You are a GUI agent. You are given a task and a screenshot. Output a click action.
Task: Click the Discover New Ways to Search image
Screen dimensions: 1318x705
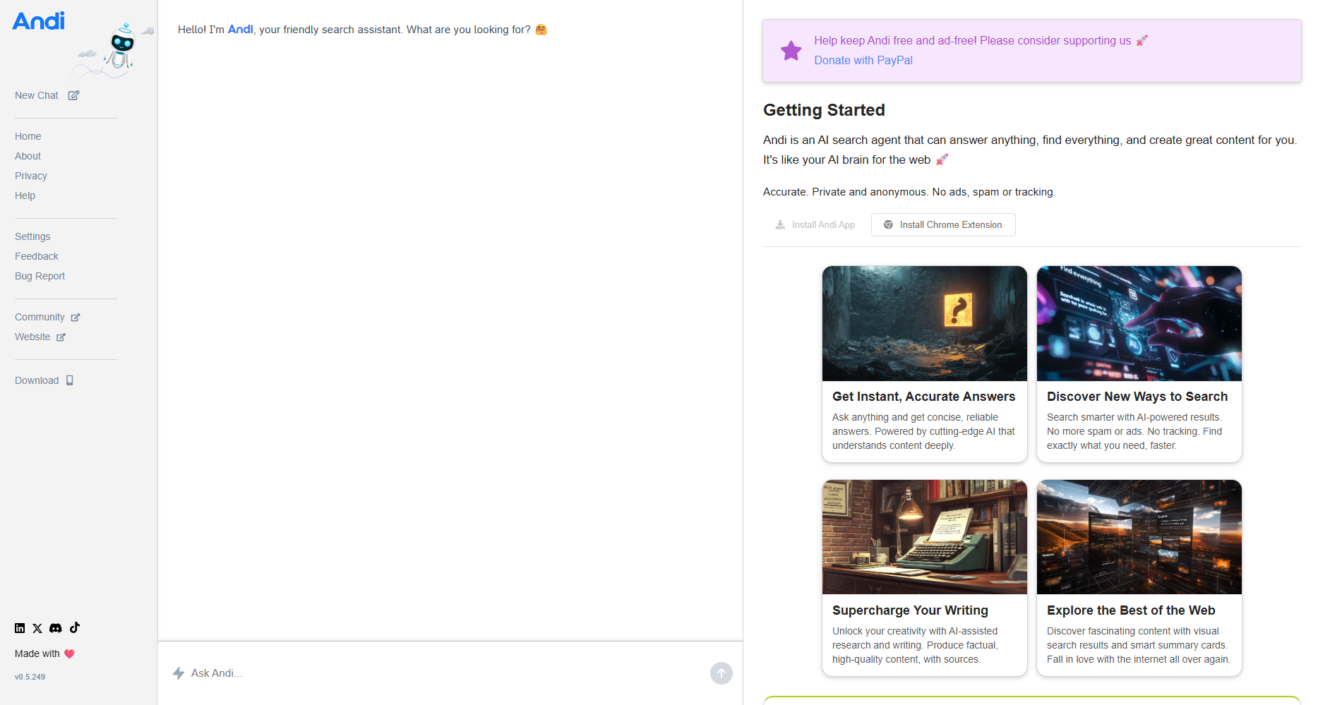click(1139, 323)
